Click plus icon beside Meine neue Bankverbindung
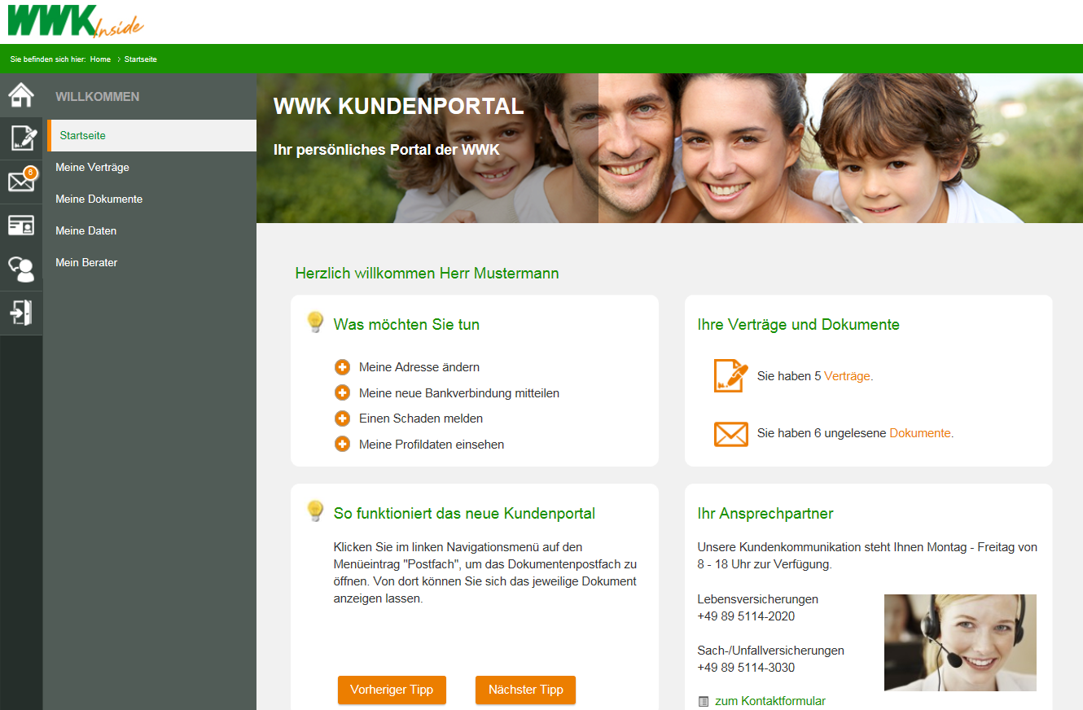Viewport: 1083px width, 710px height. [x=343, y=393]
